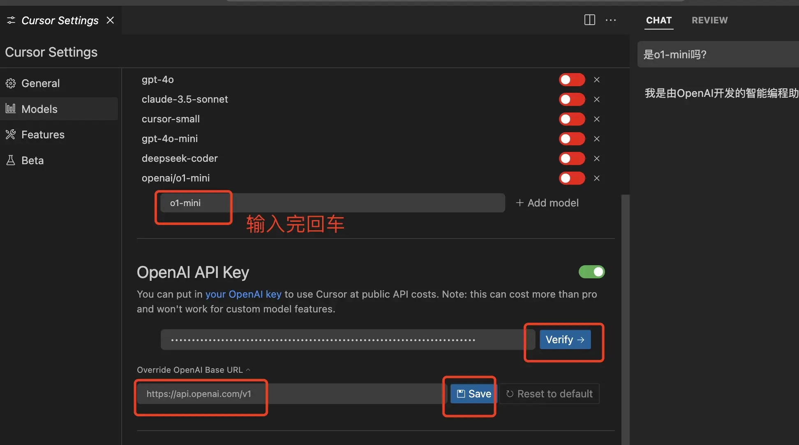Remove the gpt-4o model
This screenshot has height=445, width=799.
pos(597,80)
